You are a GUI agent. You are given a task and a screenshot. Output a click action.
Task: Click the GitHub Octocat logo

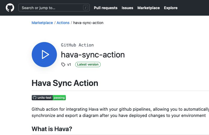(10, 8)
